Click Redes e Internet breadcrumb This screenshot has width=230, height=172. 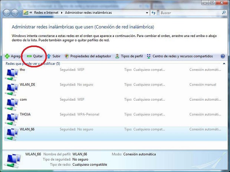click(x=46, y=13)
